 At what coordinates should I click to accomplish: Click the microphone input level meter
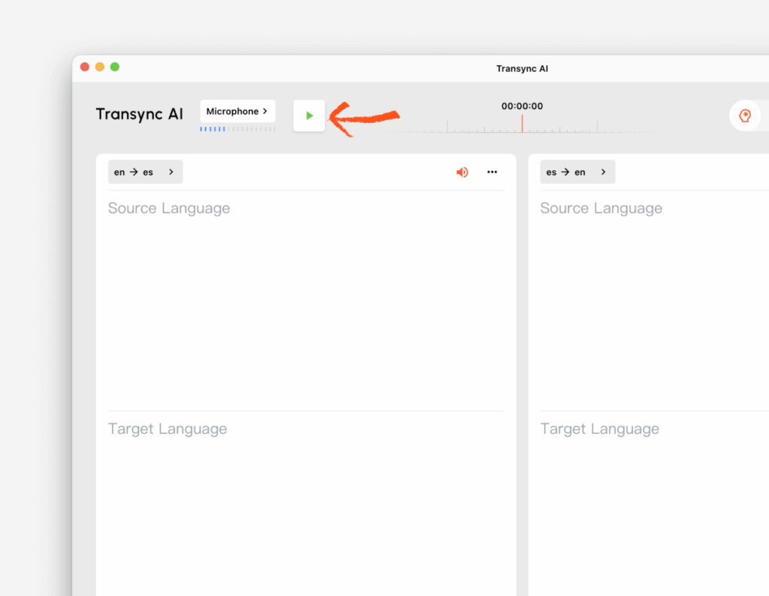click(238, 129)
